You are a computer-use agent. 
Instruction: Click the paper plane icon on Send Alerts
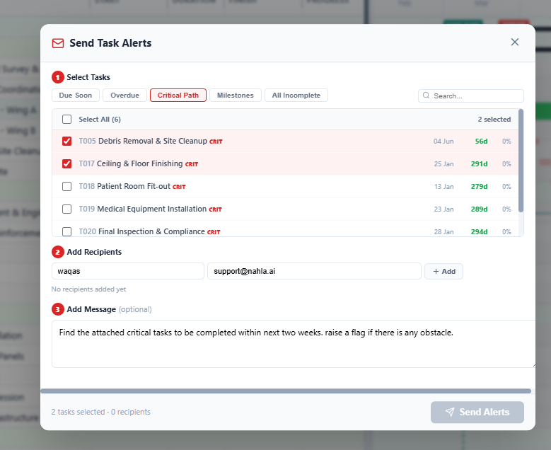pyautogui.click(x=450, y=412)
